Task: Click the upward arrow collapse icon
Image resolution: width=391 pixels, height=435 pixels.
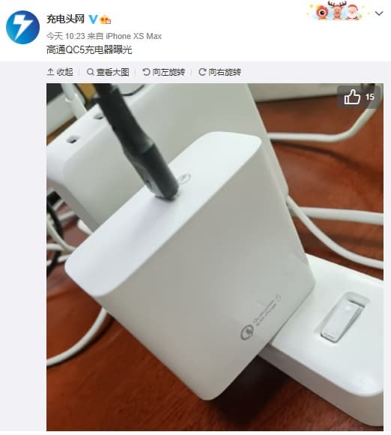Action: (50, 72)
